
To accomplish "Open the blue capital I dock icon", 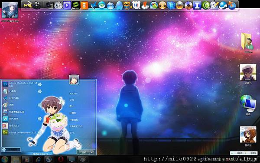I will pos(197,5).
